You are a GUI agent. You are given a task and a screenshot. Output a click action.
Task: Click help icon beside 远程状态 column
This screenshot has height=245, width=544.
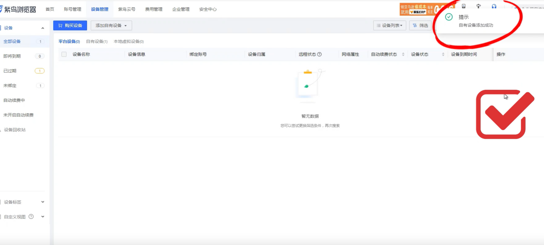[319, 54]
